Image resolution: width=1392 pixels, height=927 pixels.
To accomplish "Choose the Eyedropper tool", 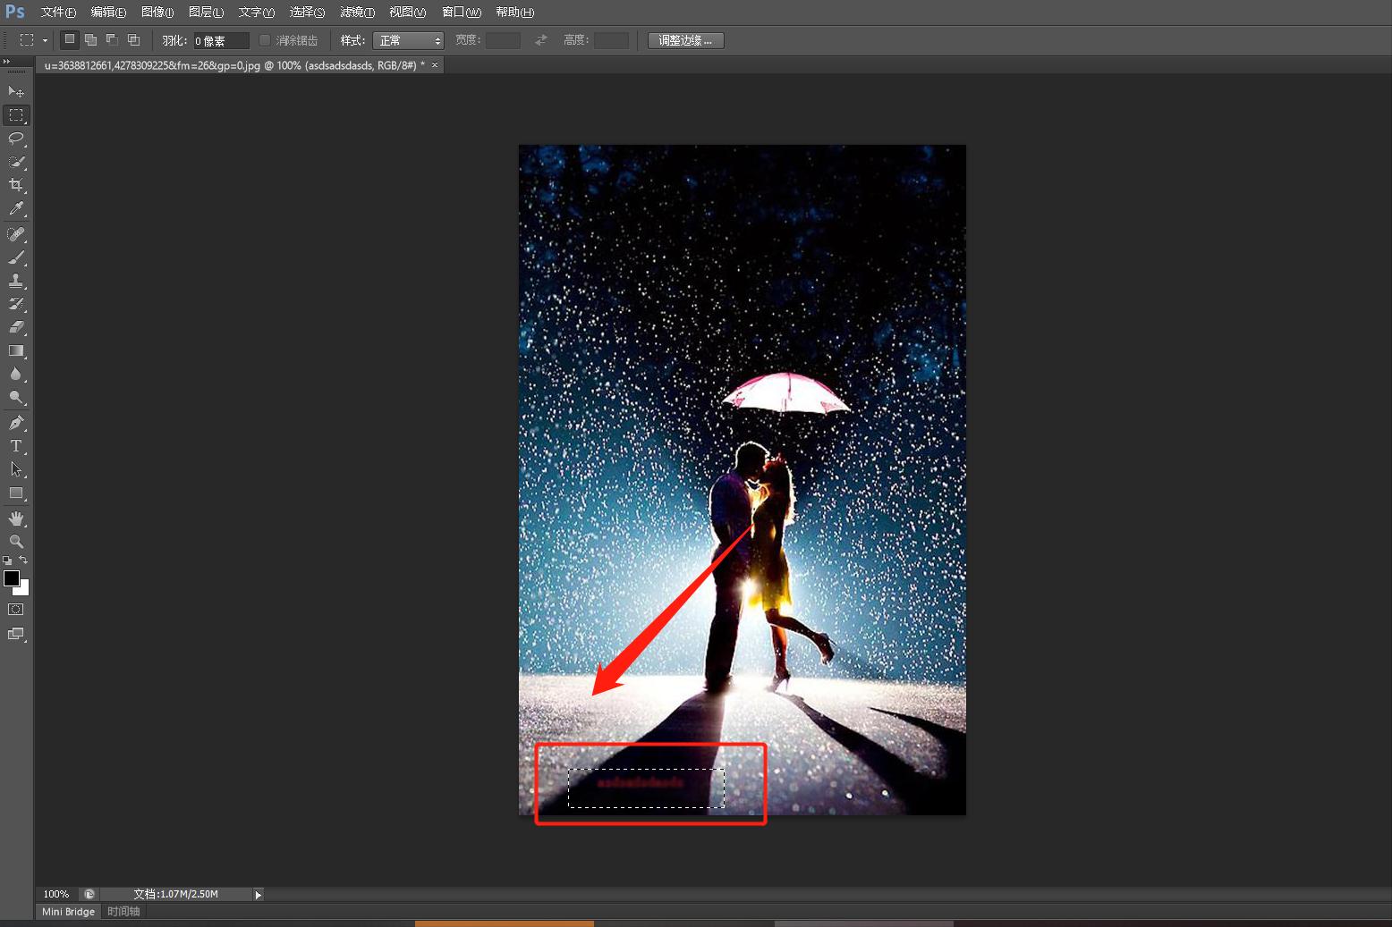I will pyautogui.click(x=16, y=209).
